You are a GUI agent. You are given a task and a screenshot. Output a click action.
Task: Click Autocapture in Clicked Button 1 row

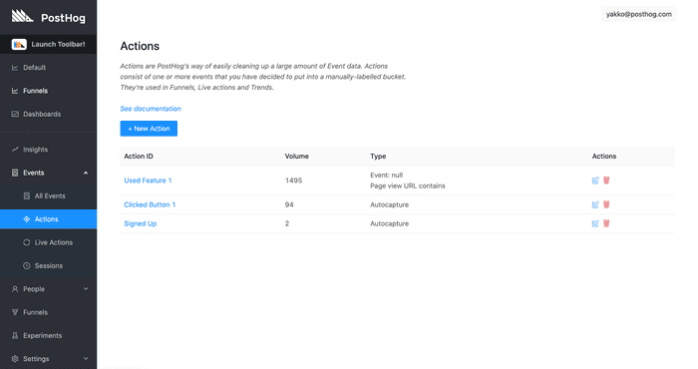390,204
